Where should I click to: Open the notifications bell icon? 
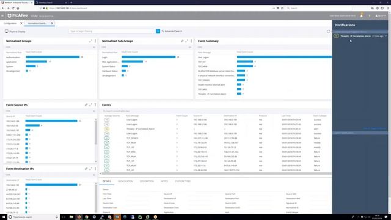tap(361, 16)
